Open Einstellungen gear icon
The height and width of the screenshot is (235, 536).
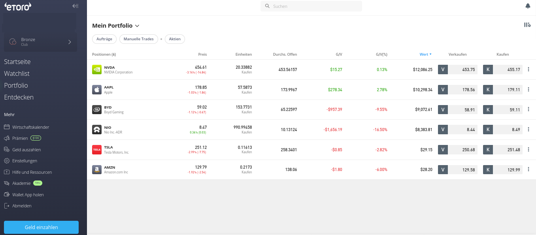coord(7,161)
